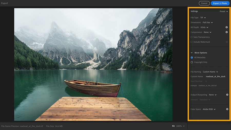Click the File Name Preview text
The image size is (231, 130).
(x=22, y=126)
